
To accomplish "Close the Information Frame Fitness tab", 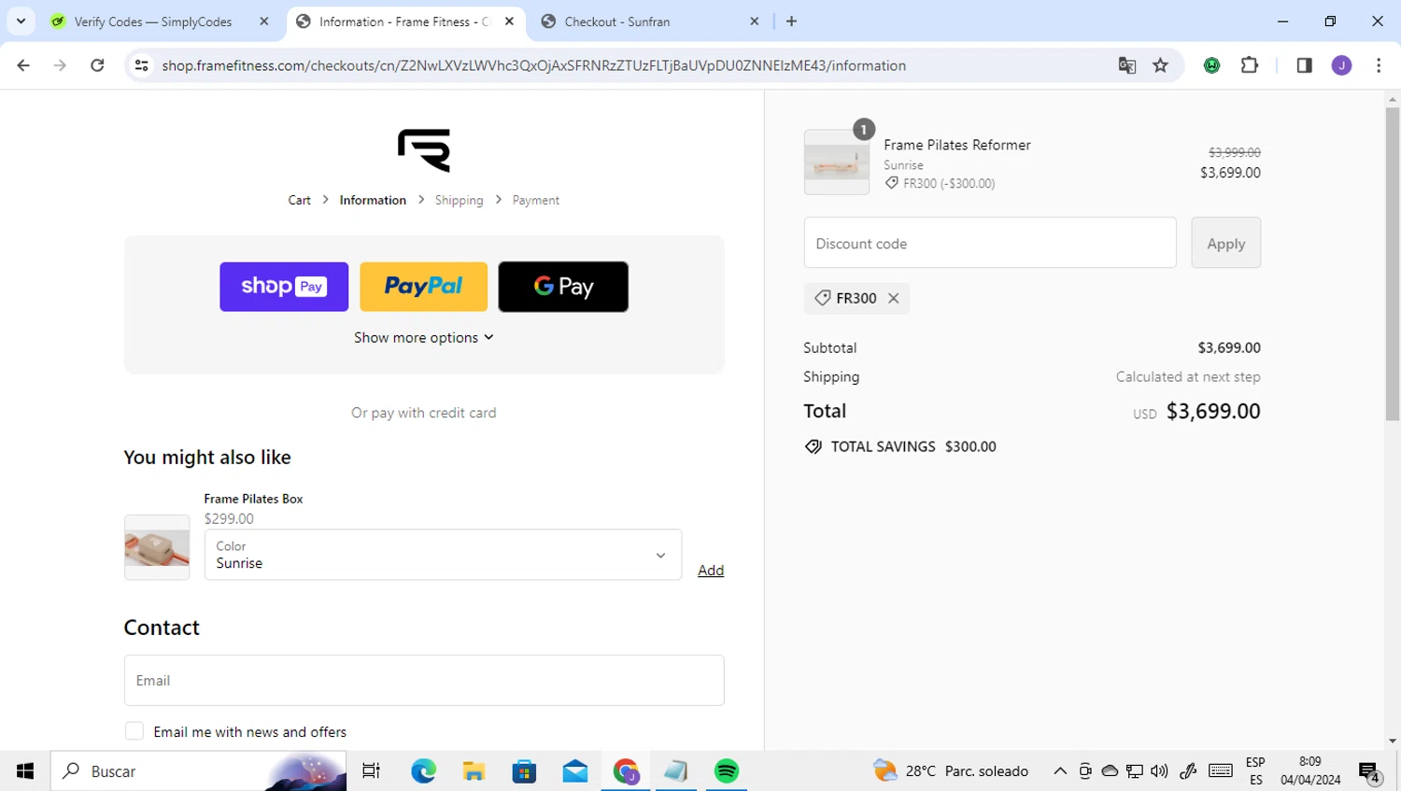I will point(509,21).
